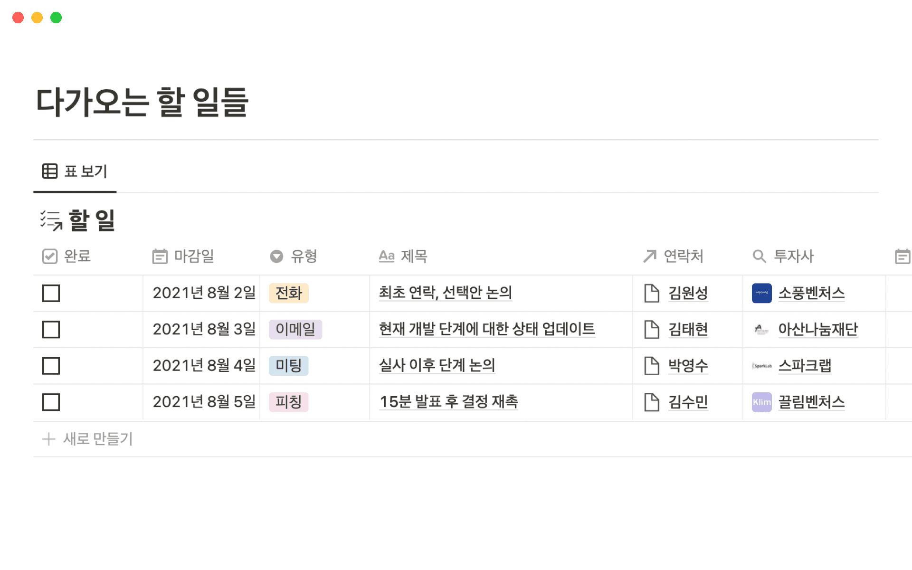Open the 완료 column header menu
Viewport: 912px width, 570px height.
66,256
